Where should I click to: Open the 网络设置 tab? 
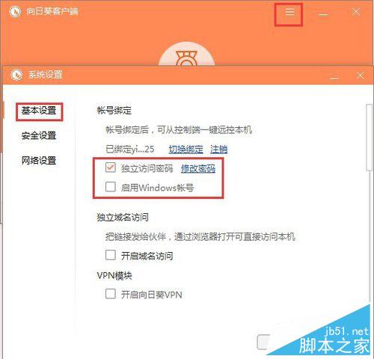pos(39,160)
